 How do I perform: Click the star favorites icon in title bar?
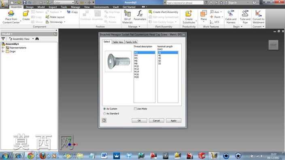(x=221, y=2)
